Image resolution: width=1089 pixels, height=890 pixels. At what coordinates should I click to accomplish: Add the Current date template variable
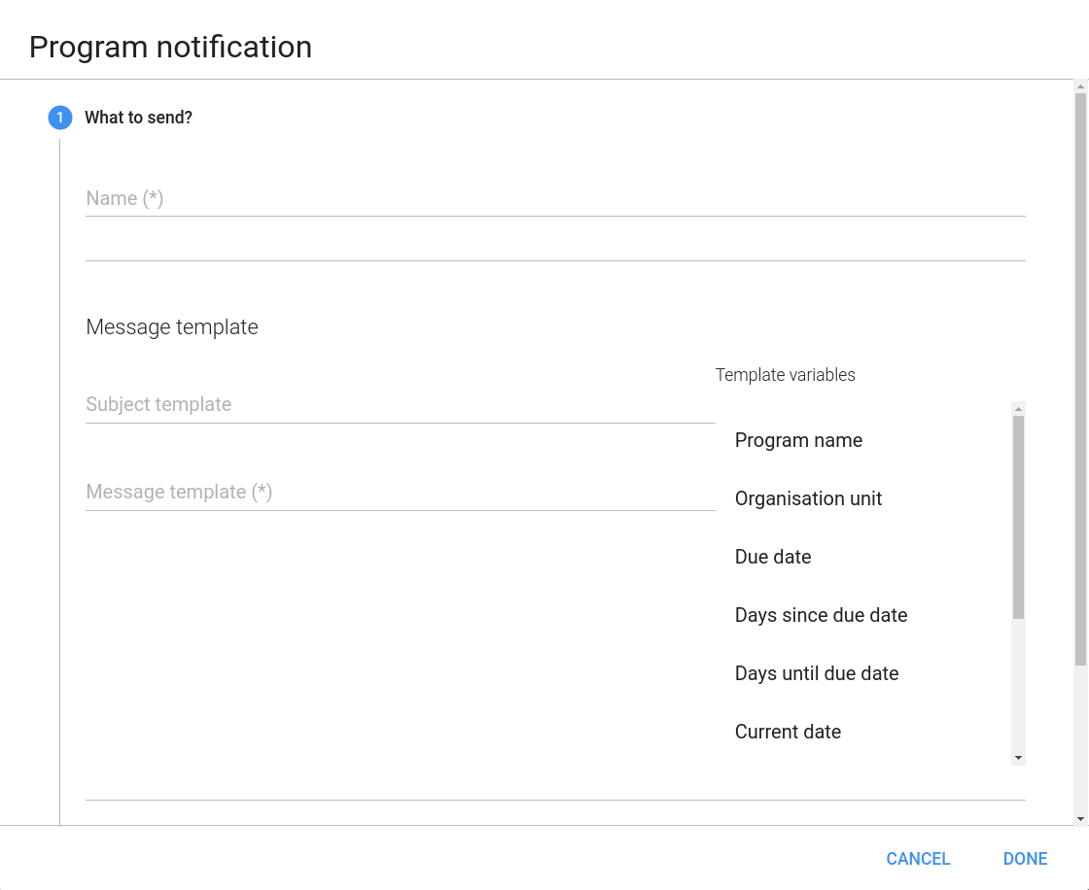pos(788,732)
